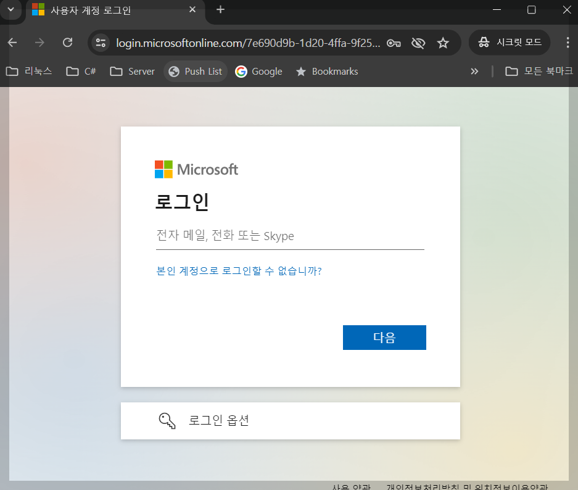Click the address bar URL text
Image resolution: width=578 pixels, height=490 pixels.
[248, 43]
